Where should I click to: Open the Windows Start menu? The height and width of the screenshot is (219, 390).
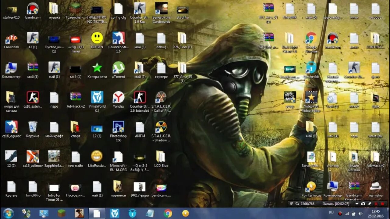pos(8,213)
